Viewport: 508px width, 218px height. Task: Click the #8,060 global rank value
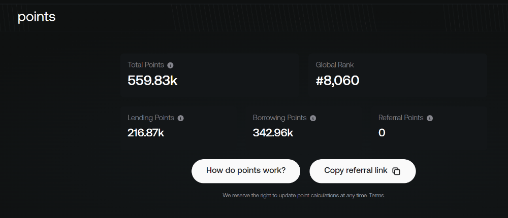coord(338,81)
